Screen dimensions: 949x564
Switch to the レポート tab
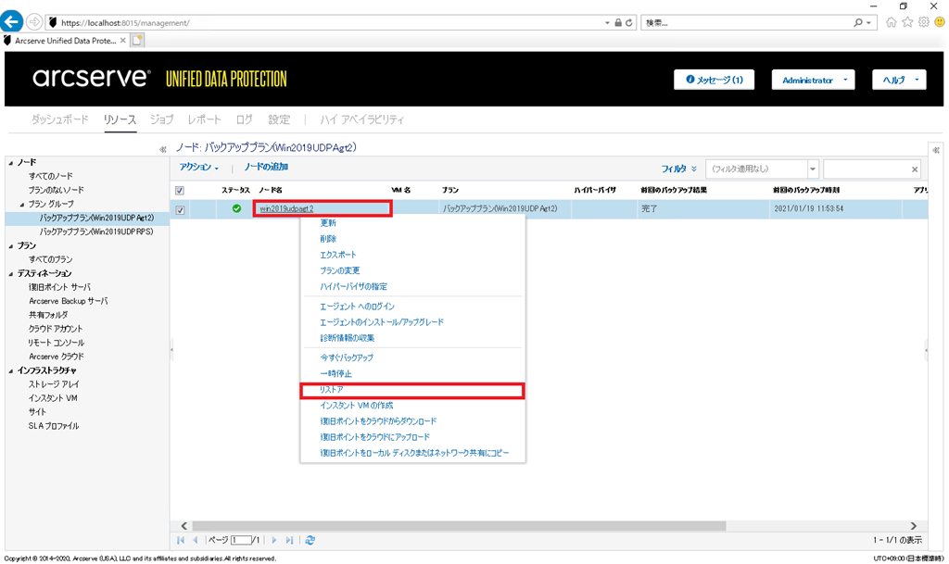[x=205, y=119]
